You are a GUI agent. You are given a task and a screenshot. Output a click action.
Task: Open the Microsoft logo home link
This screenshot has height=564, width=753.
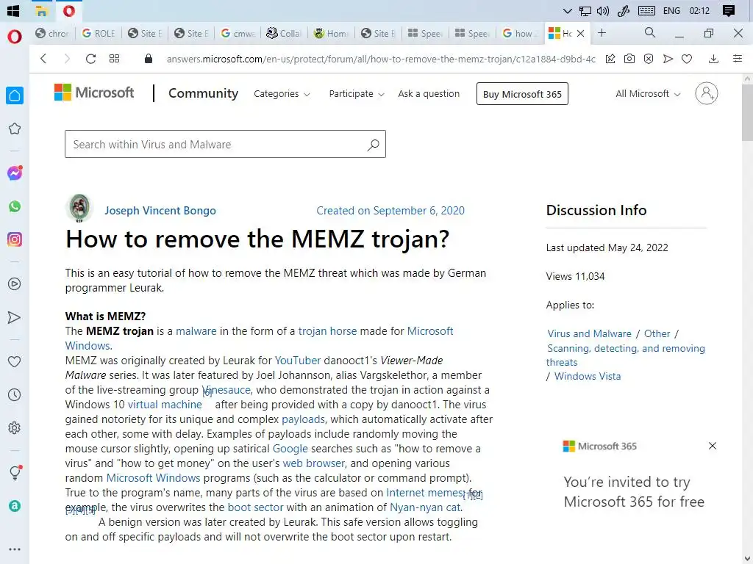click(94, 93)
